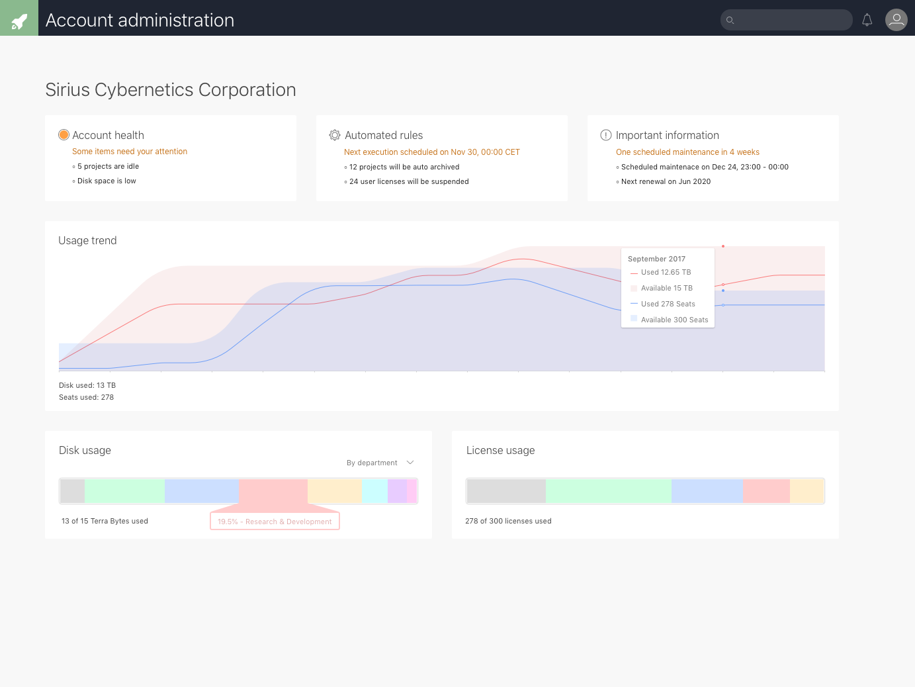Image resolution: width=915 pixels, height=687 pixels.
Task: Open notifications via the bell icon
Action: 867,19
